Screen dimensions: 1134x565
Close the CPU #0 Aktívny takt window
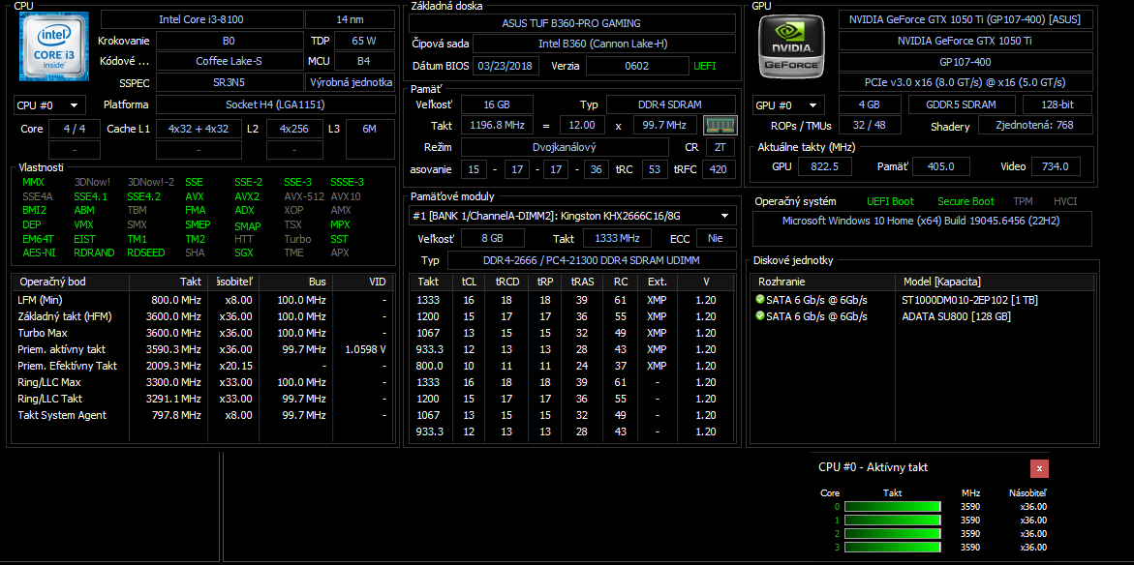1039,468
